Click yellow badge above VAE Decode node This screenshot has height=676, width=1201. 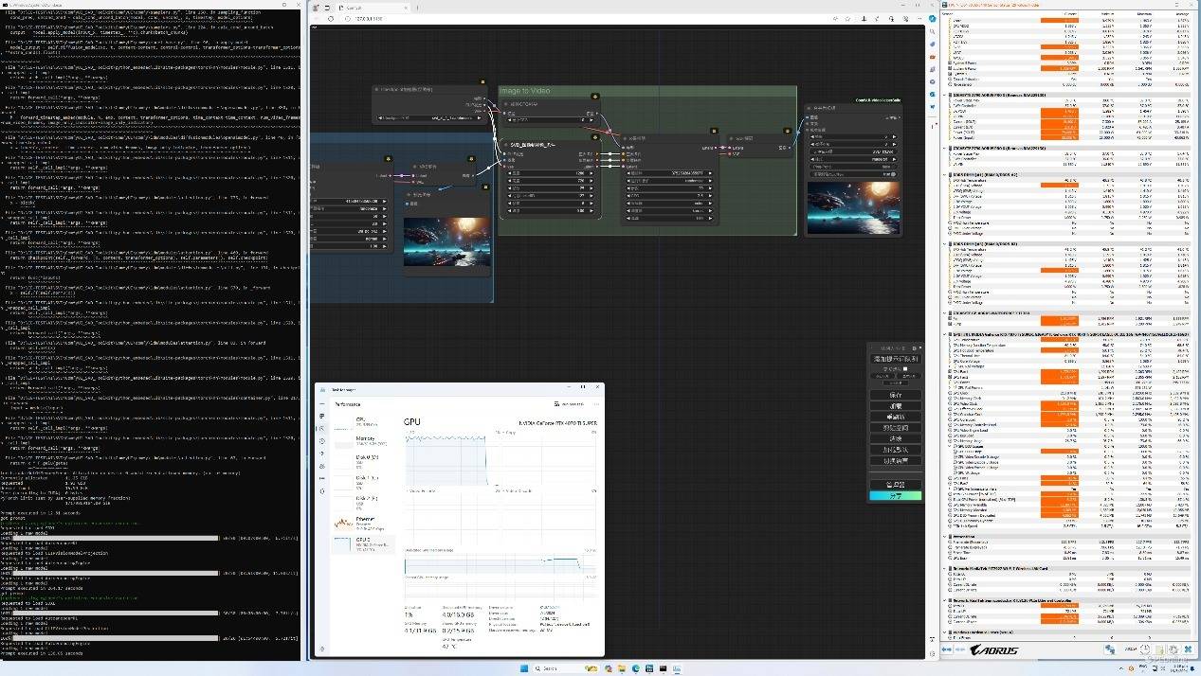click(x=787, y=131)
